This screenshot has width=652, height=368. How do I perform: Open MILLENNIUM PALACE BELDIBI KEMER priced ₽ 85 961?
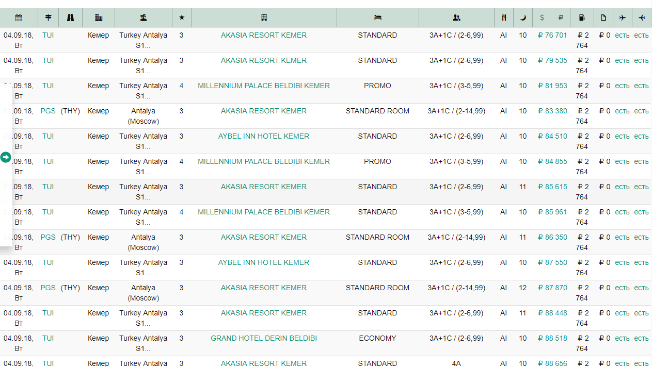click(x=264, y=212)
